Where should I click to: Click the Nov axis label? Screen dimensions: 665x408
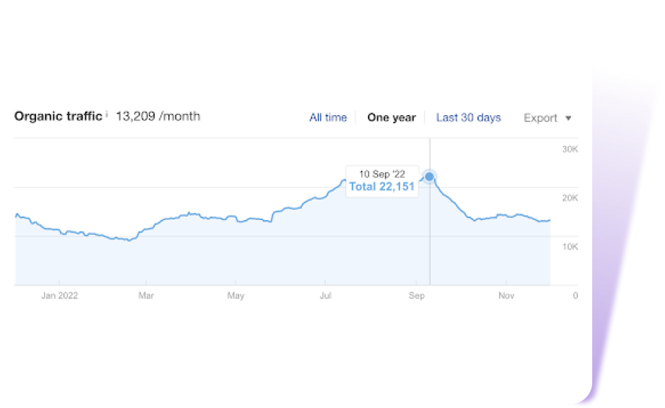506,295
